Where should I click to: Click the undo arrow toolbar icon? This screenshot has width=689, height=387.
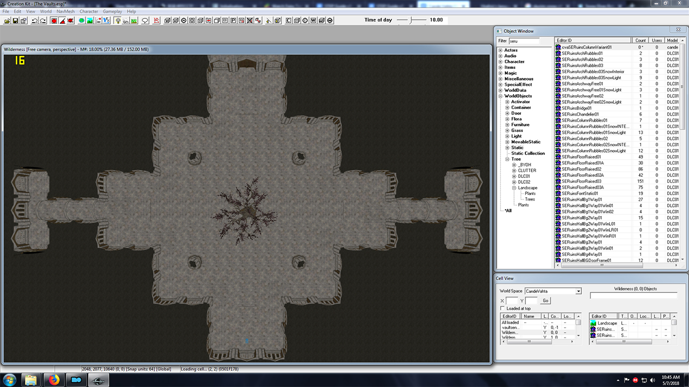(x=34, y=20)
